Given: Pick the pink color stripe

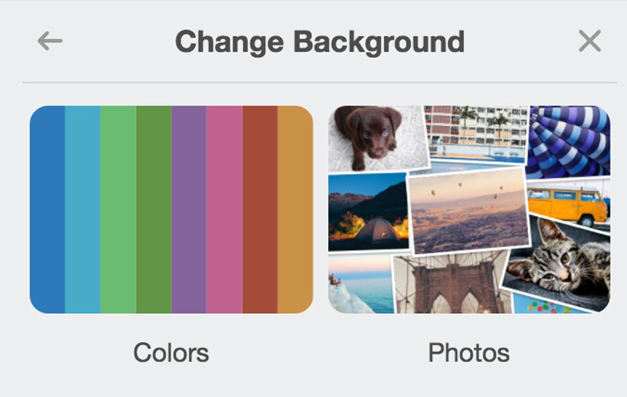Looking at the screenshot, I should tap(224, 209).
